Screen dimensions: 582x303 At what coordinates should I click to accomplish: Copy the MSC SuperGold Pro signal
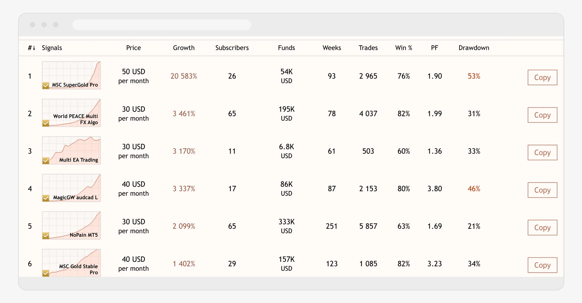pyautogui.click(x=542, y=78)
